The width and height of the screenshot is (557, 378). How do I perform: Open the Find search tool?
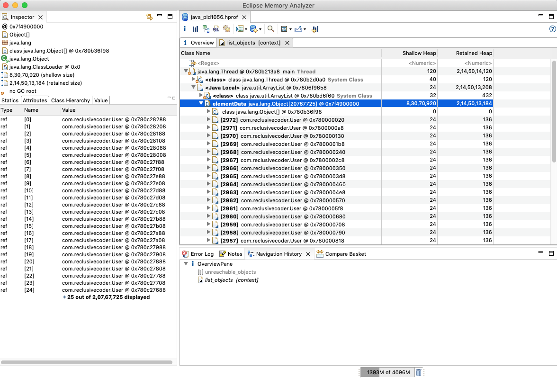click(x=270, y=29)
